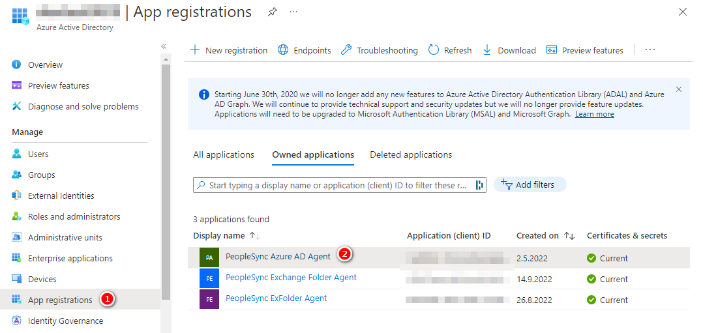This screenshot has width=703, height=333.
Task: Click Add filters button
Action: (530, 184)
